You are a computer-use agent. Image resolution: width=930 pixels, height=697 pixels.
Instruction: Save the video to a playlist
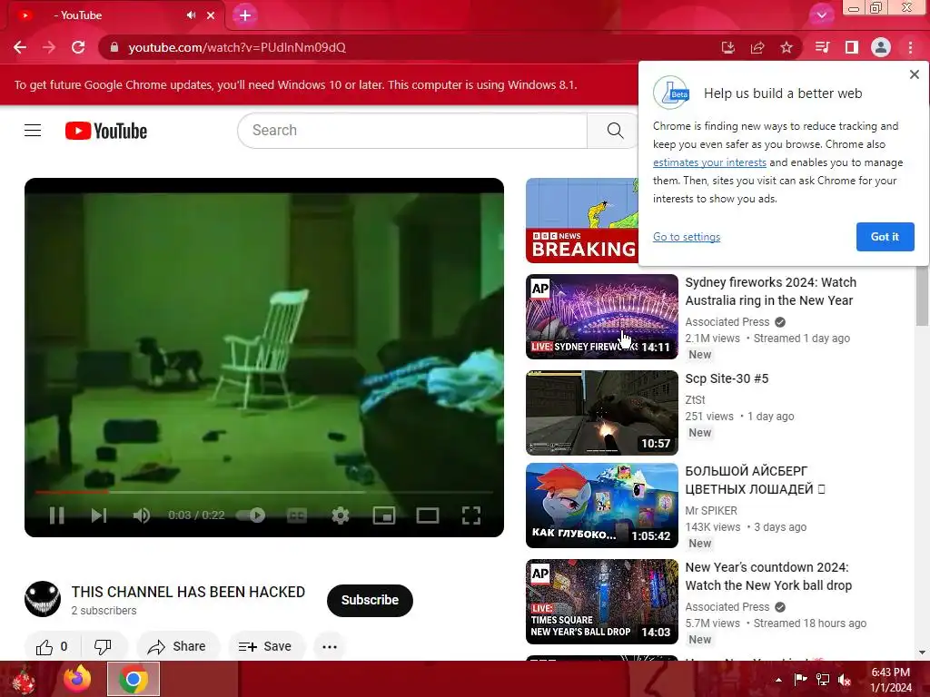click(265, 646)
